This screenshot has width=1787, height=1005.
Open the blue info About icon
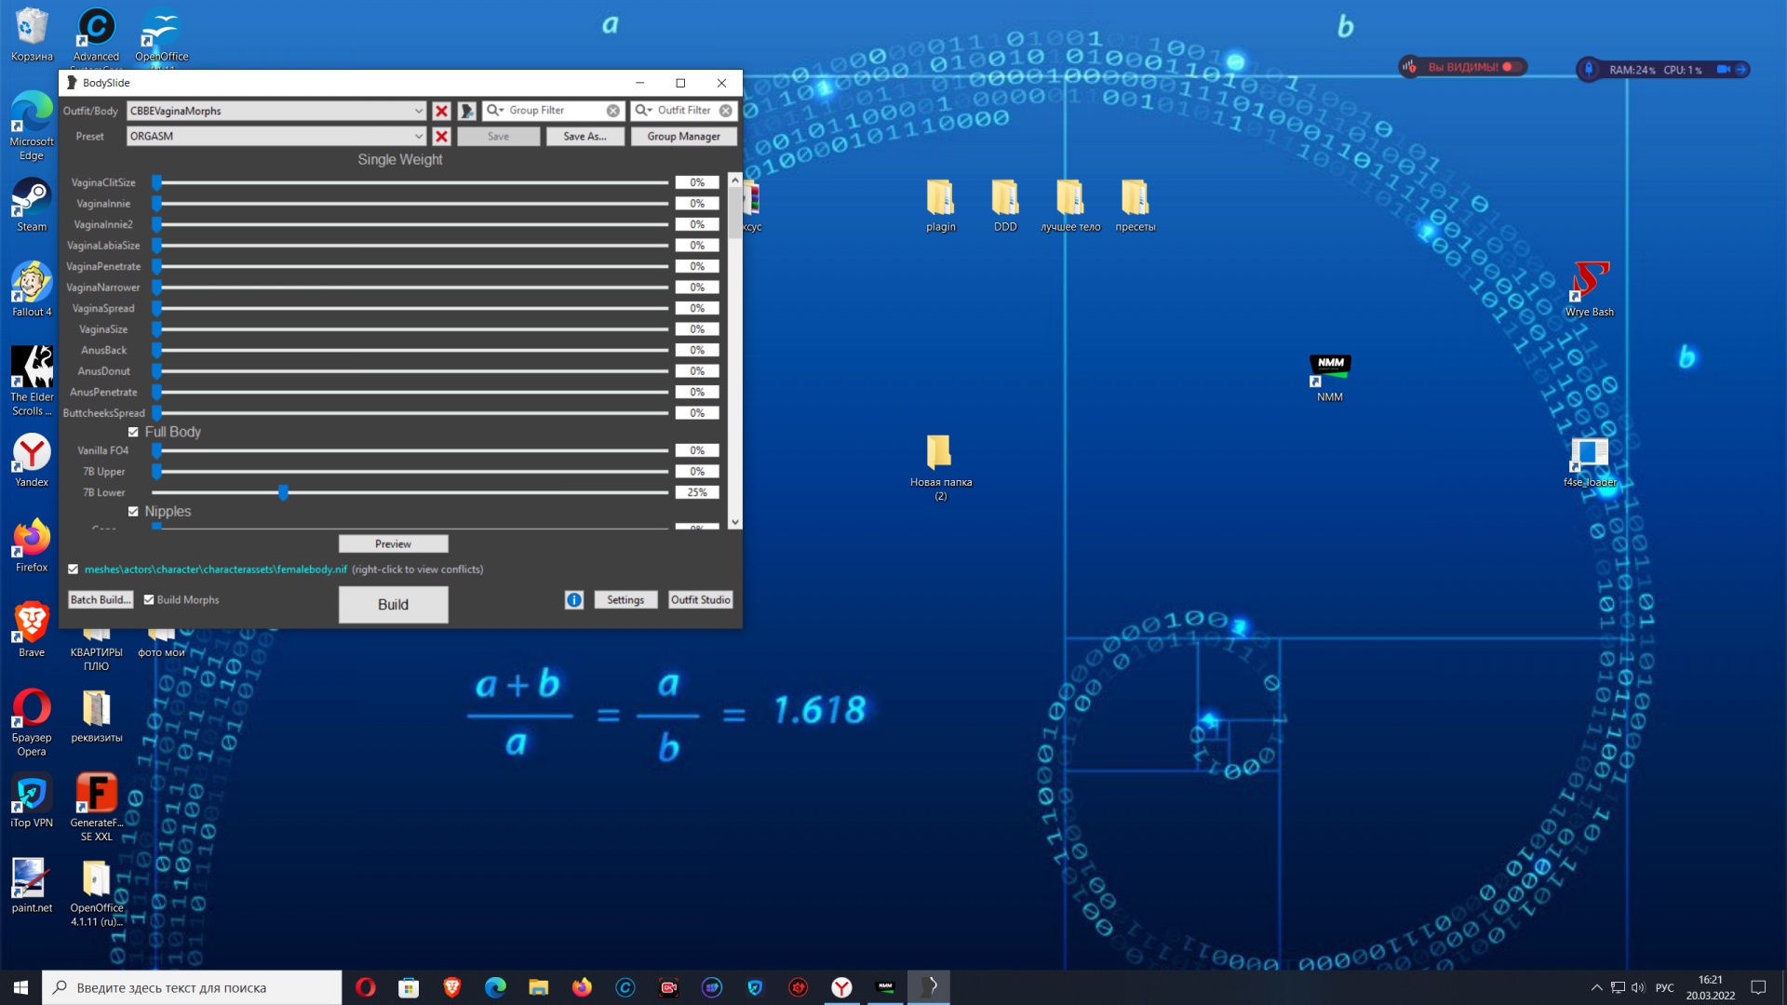click(574, 600)
